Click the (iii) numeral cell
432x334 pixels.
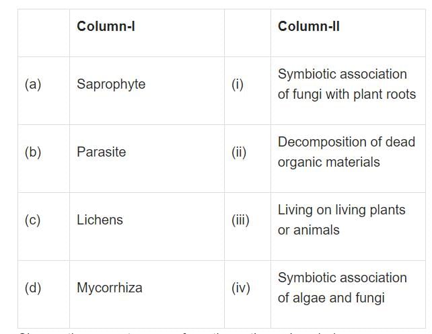[248, 226]
